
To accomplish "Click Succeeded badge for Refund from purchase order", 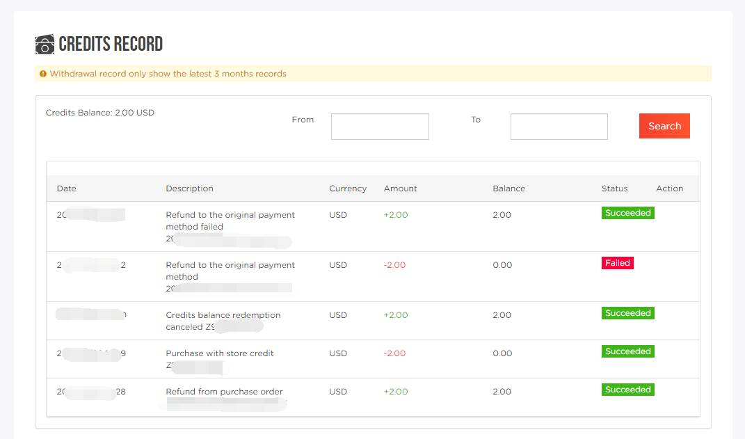I will pos(627,390).
